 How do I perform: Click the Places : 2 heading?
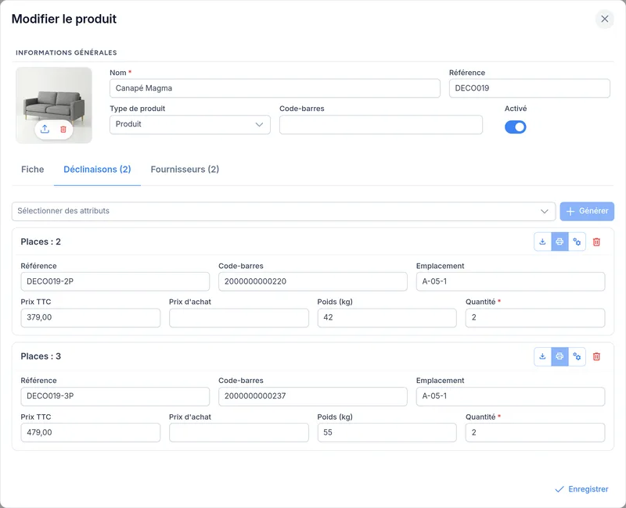[x=41, y=242]
